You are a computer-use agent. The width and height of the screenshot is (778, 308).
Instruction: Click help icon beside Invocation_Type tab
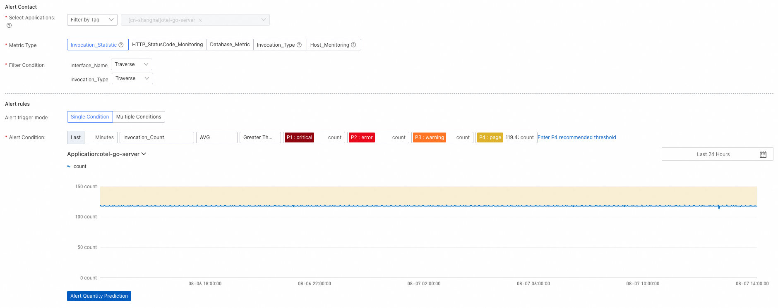click(299, 45)
